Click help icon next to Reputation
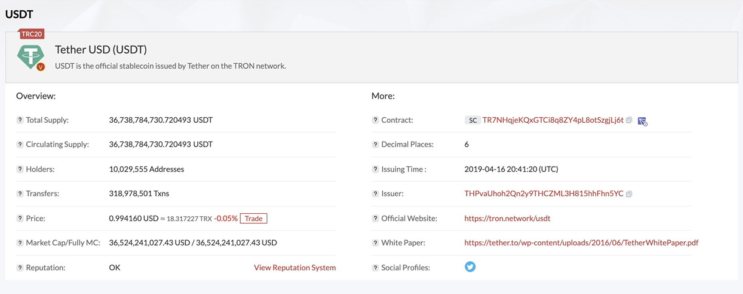The height and width of the screenshot is (294, 743). tap(19, 267)
